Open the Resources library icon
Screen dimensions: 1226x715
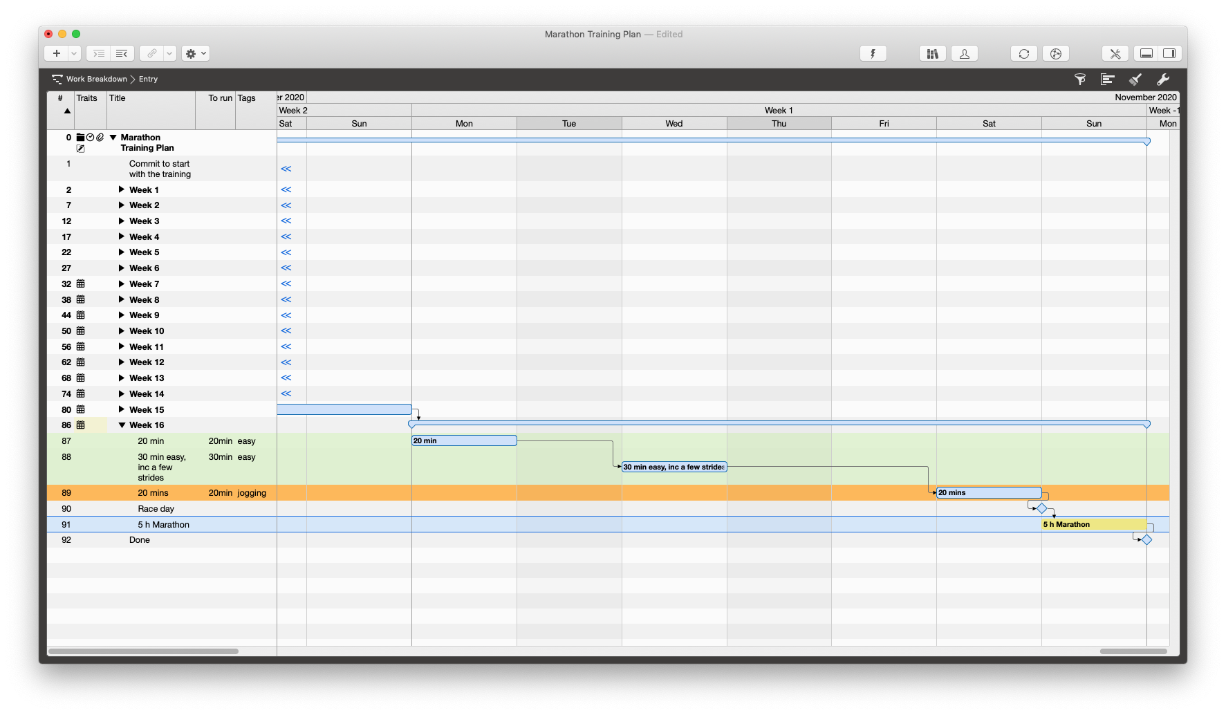932,53
